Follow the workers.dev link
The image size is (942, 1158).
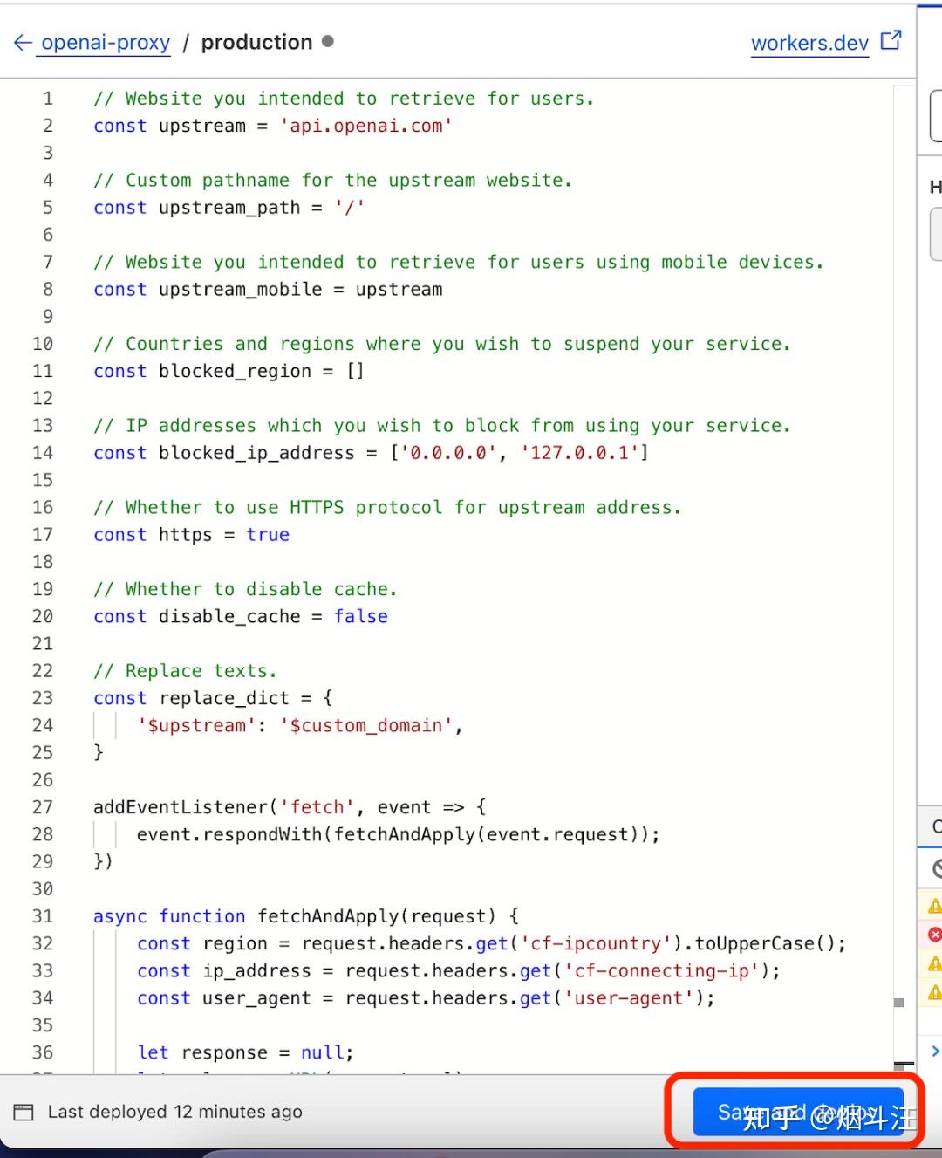click(x=809, y=43)
